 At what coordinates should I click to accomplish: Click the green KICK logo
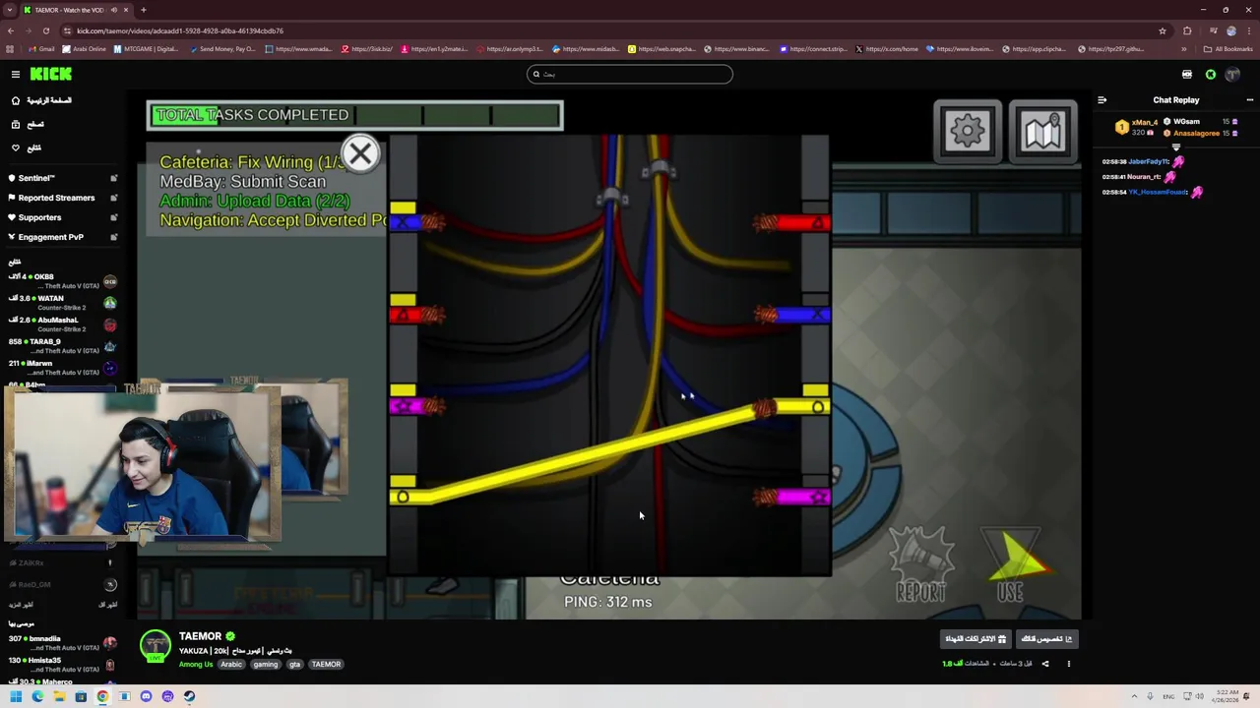(x=50, y=74)
